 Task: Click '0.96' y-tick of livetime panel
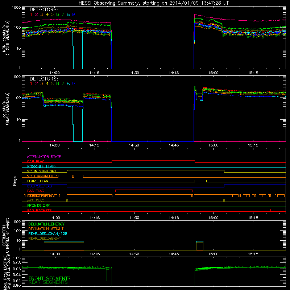pos(17,269)
